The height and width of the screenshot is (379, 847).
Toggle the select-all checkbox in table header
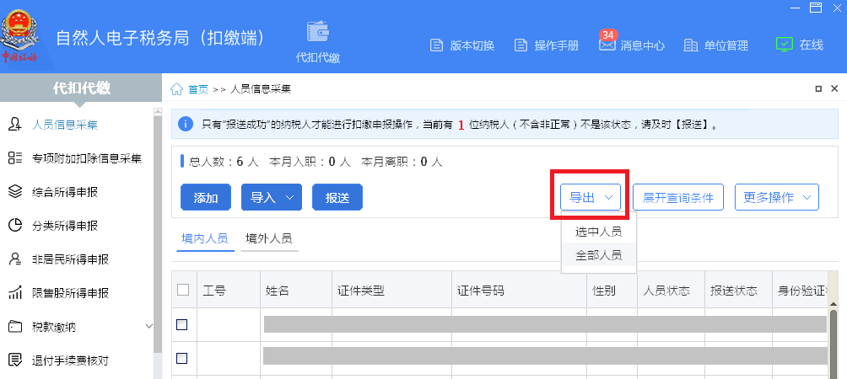coord(183,290)
